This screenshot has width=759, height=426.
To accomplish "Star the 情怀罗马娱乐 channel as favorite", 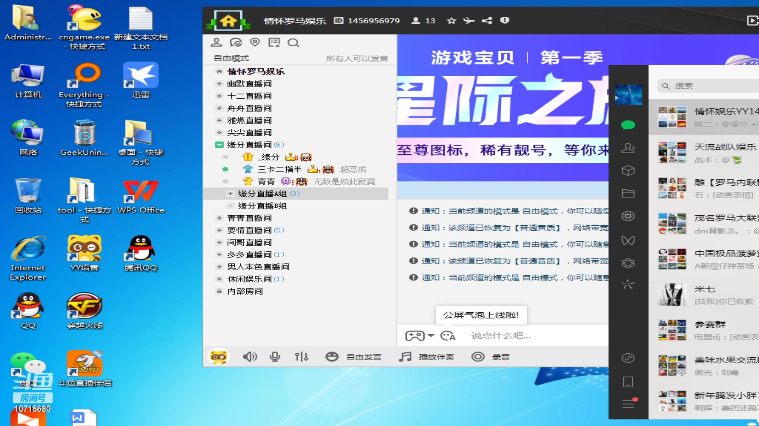I will coord(451,21).
